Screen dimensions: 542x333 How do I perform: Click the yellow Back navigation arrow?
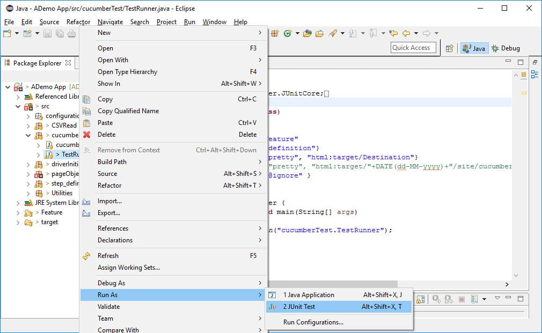[406, 33]
